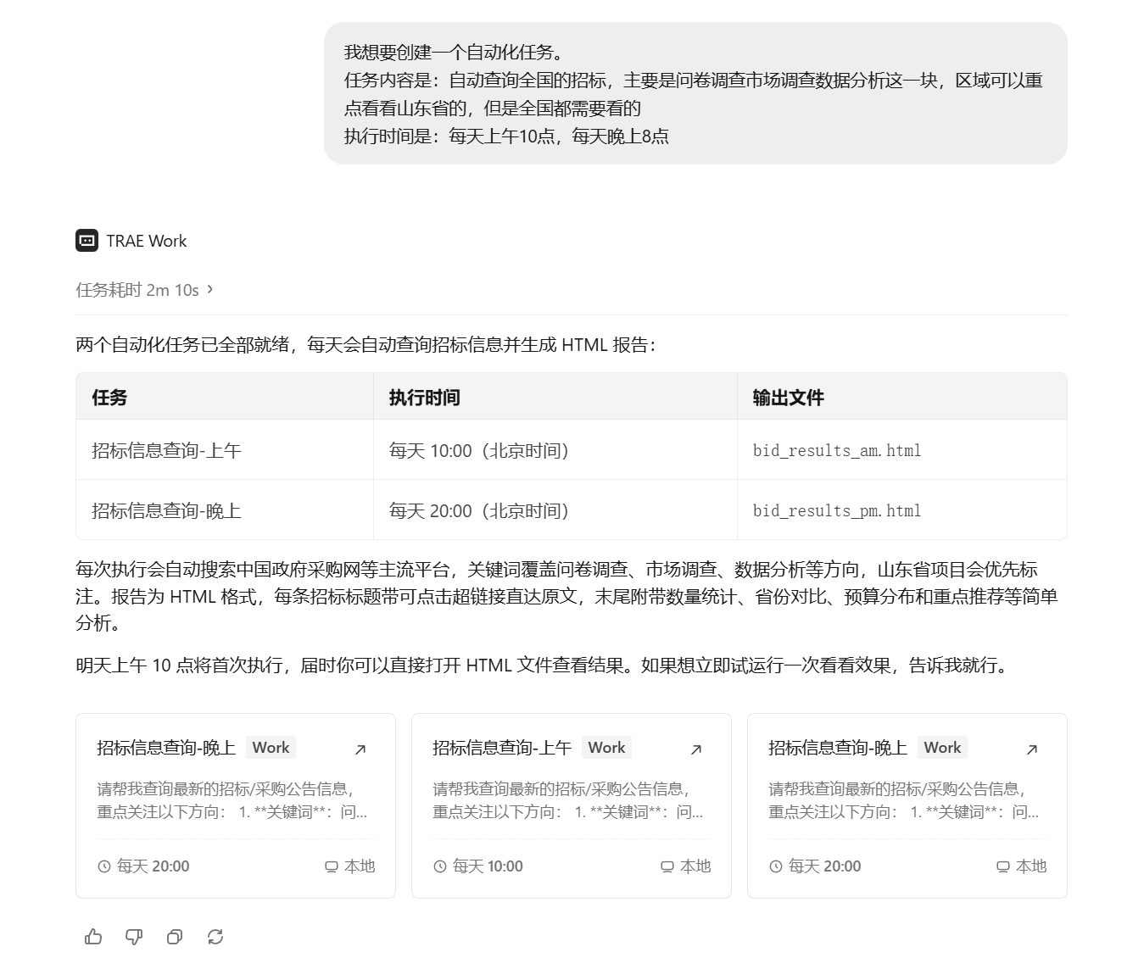Copy the response using the copy icon
The image size is (1144, 969).
pyautogui.click(x=175, y=936)
